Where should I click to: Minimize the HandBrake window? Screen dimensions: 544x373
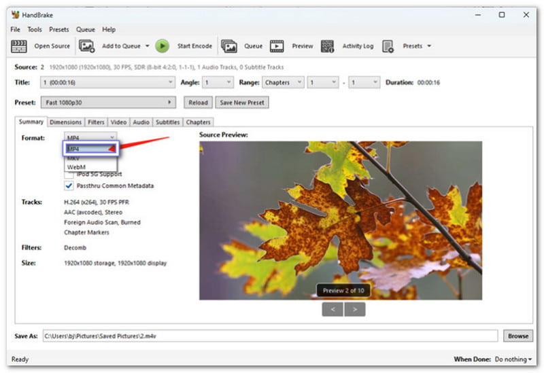pos(478,15)
